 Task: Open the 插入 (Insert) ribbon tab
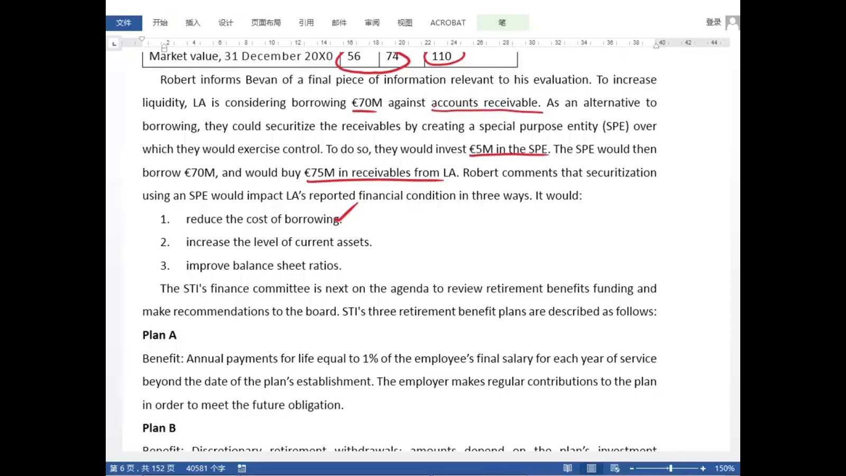[x=193, y=23]
